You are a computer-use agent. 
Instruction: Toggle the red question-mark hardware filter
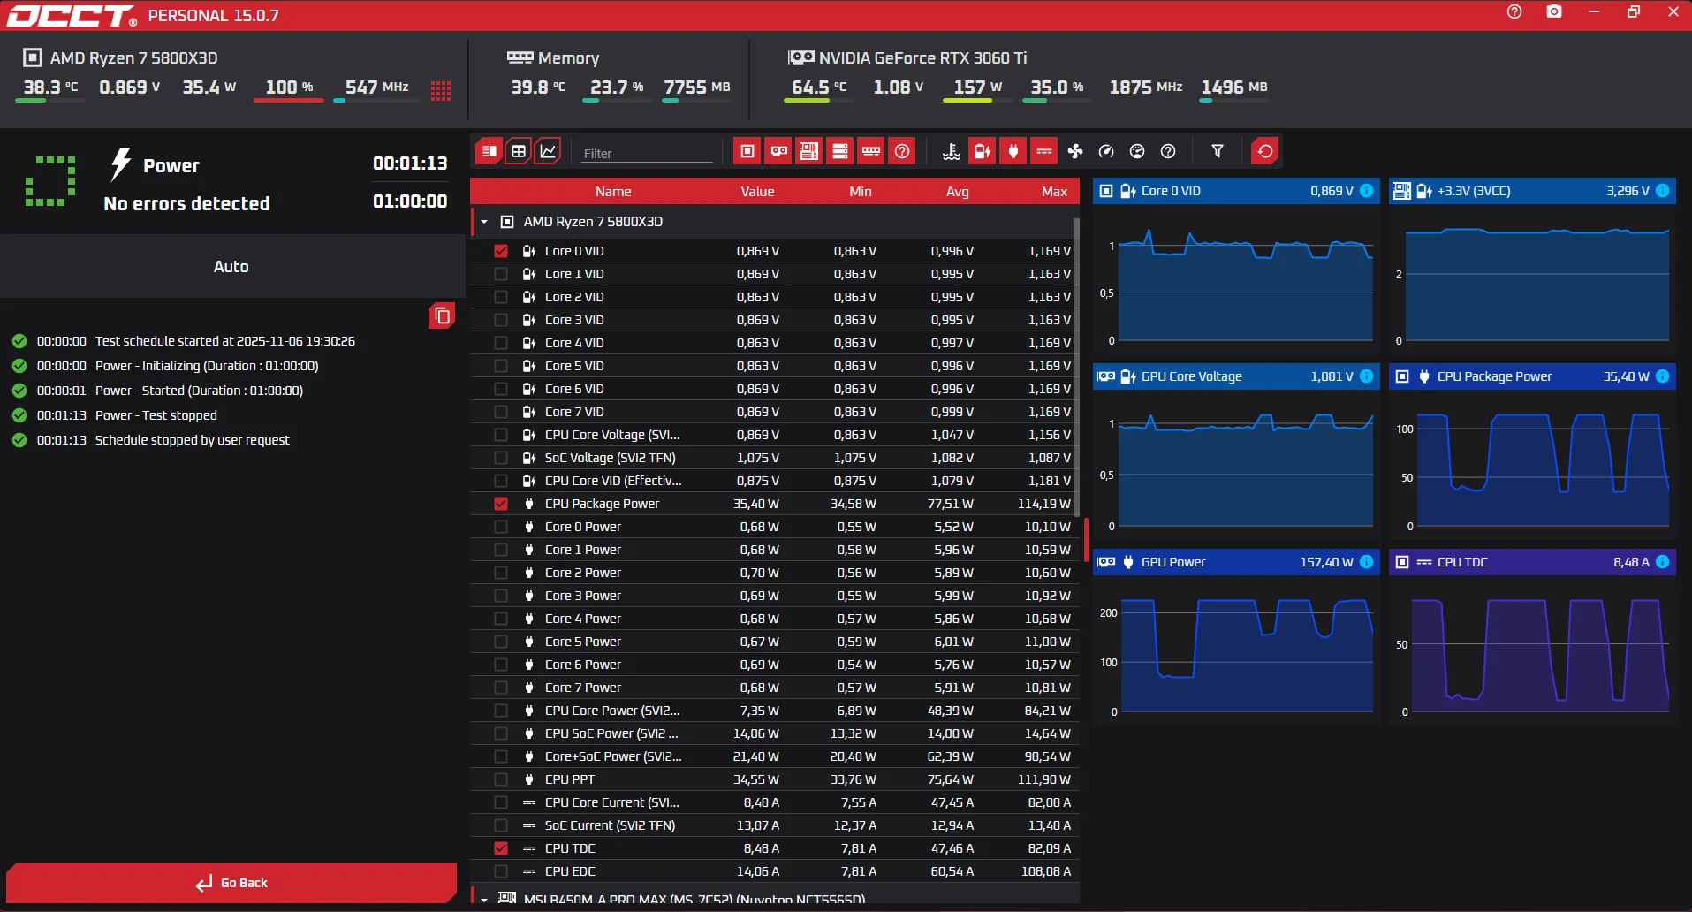(x=902, y=151)
